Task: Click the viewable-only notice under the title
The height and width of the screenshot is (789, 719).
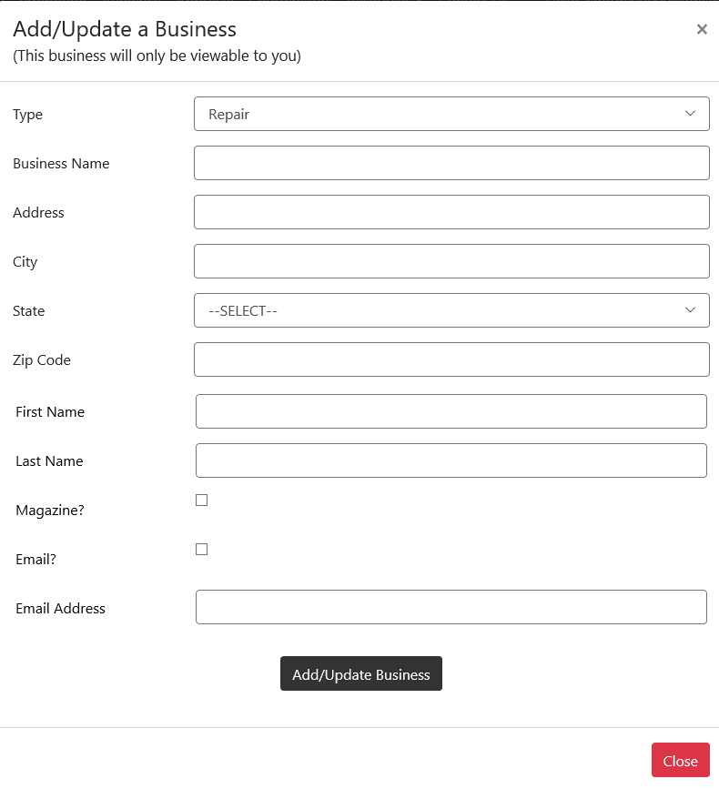Action: pyautogui.click(x=157, y=56)
